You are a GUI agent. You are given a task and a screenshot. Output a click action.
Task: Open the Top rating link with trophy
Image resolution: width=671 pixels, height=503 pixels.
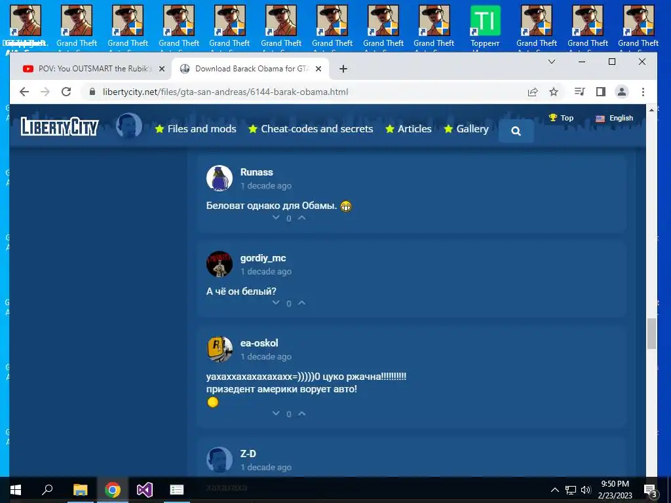(x=561, y=118)
